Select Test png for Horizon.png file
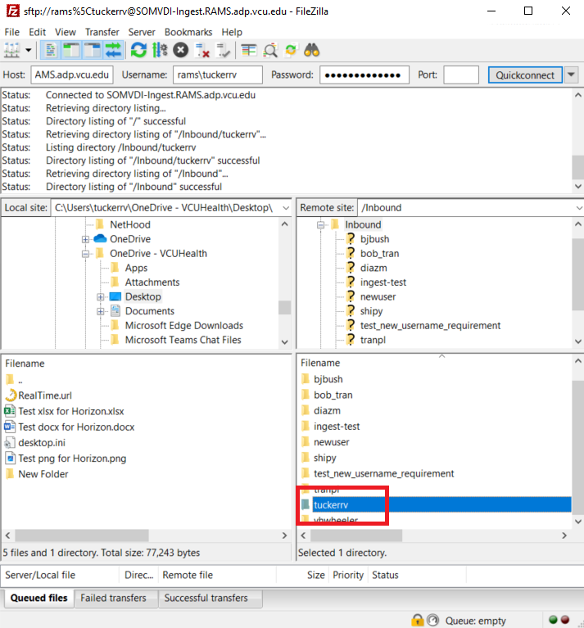 coord(72,459)
